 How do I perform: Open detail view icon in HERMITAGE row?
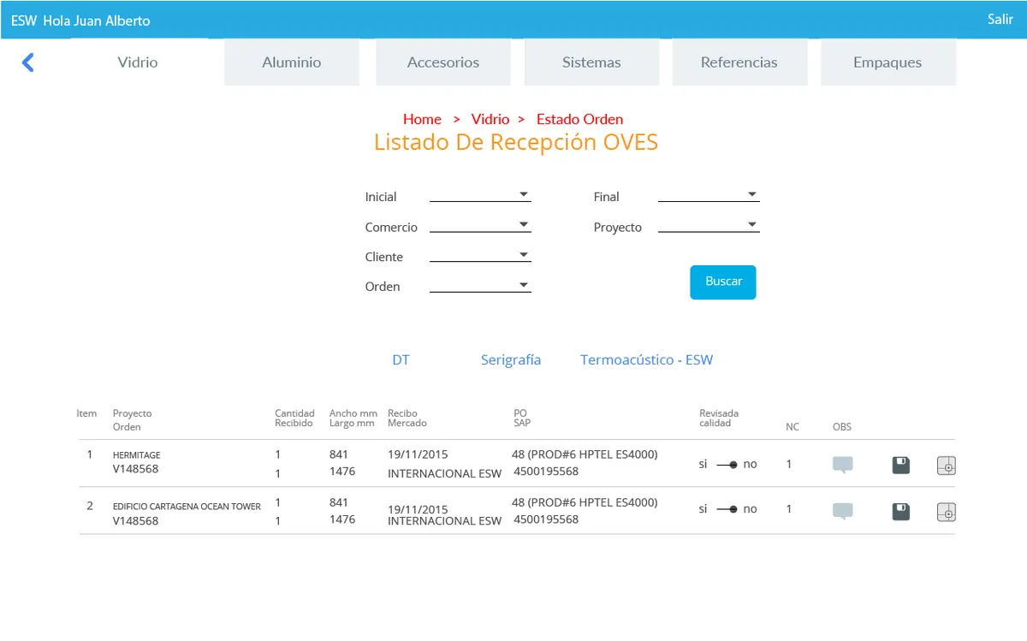coord(946,466)
